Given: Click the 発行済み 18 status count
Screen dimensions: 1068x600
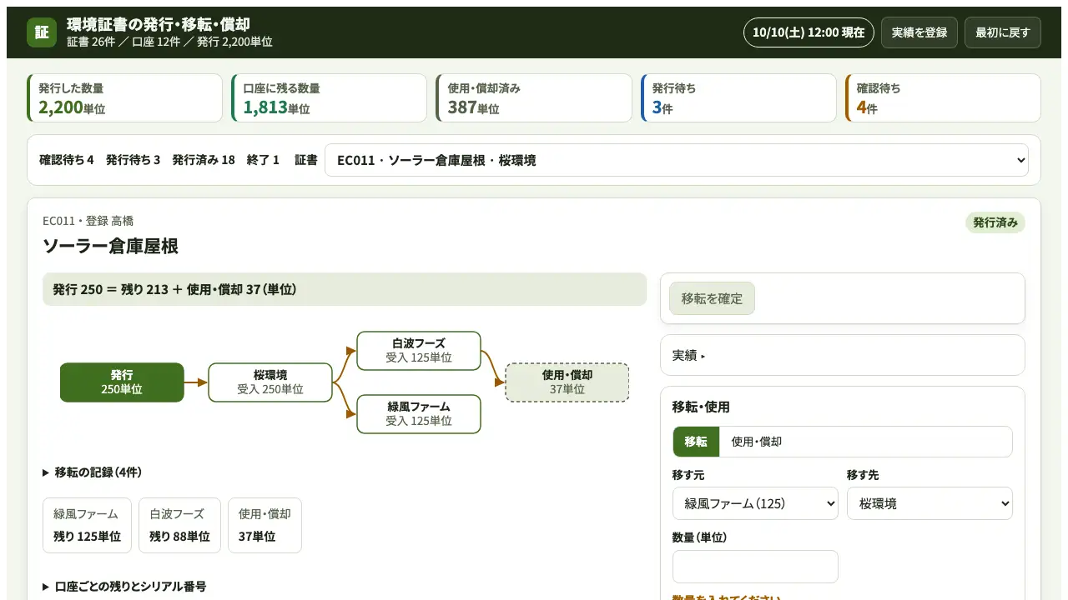Looking at the screenshot, I should pyautogui.click(x=204, y=160).
